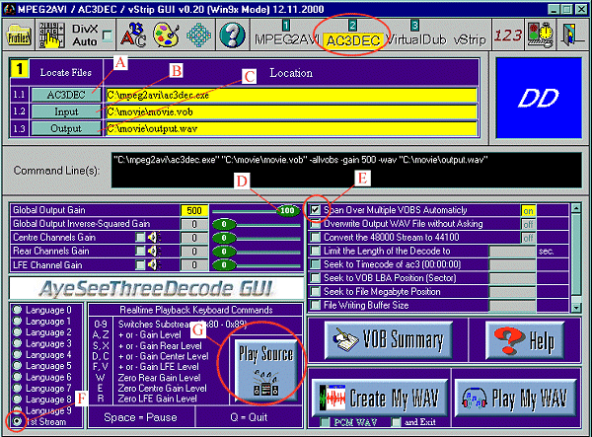
Task: Click the options list scroll-up arrow
Action: (x=576, y=208)
